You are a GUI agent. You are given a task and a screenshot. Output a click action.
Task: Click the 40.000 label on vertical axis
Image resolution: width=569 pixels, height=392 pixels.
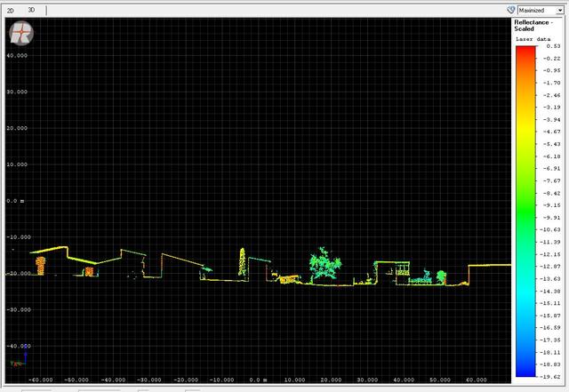coord(18,55)
